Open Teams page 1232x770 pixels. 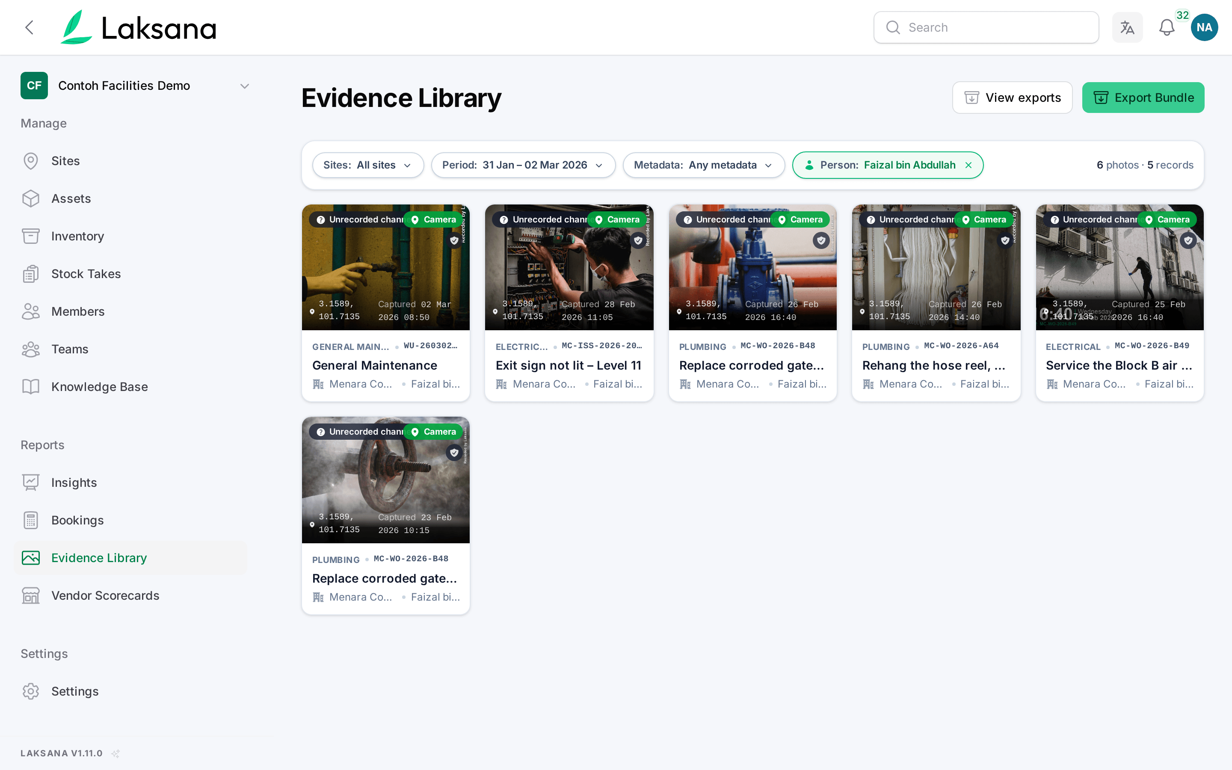click(x=131, y=349)
